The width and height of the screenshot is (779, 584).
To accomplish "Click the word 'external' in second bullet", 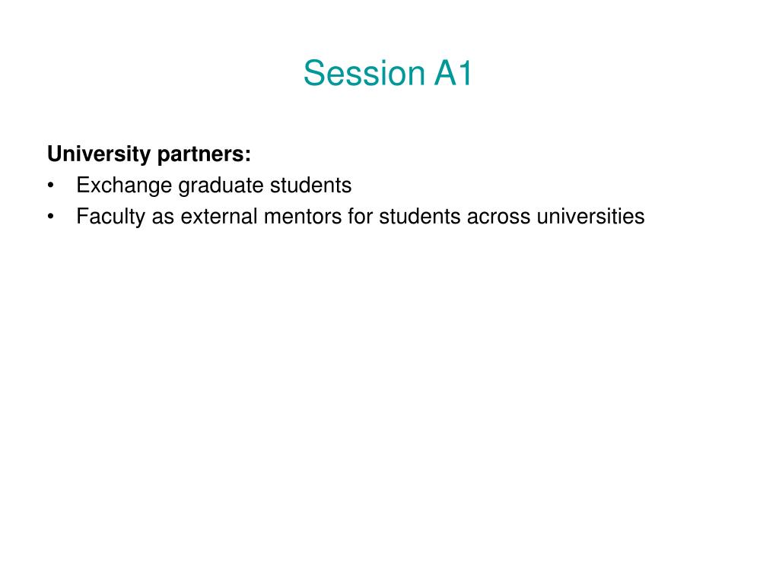I will point(219,217).
